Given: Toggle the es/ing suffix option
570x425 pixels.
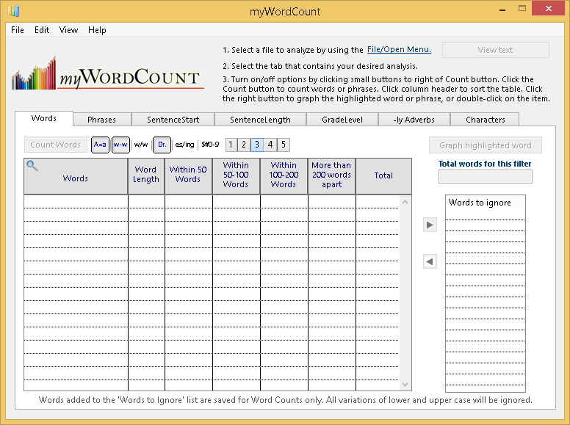Looking at the screenshot, I should pyautogui.click(x=184, y=145).
